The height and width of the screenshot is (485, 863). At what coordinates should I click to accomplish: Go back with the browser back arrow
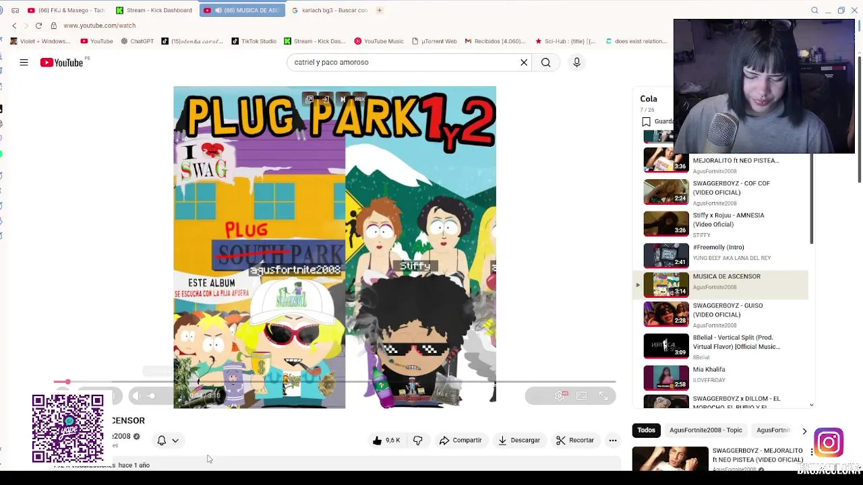pos(14,26)
